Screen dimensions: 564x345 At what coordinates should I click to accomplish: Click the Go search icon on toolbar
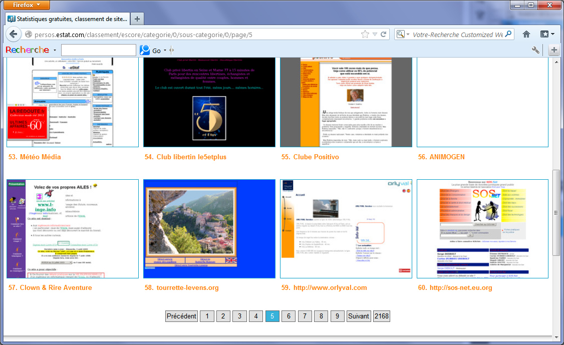[x=145, y=50]
